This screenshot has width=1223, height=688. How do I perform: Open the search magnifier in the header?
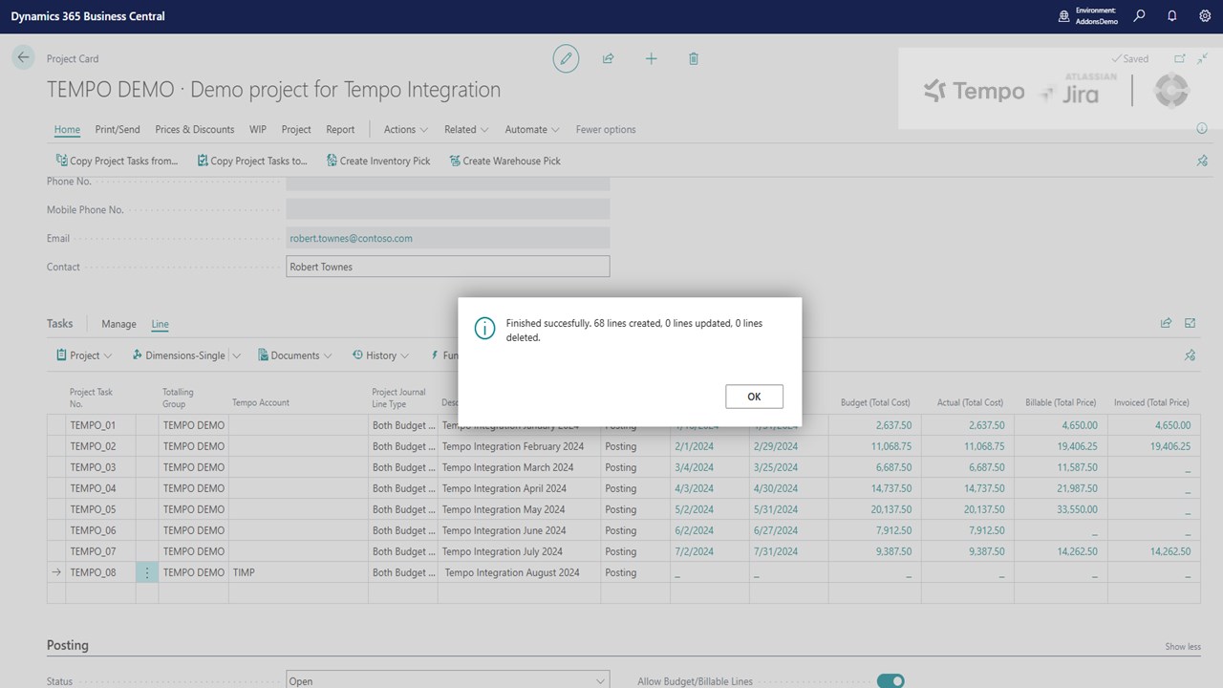1139,16
